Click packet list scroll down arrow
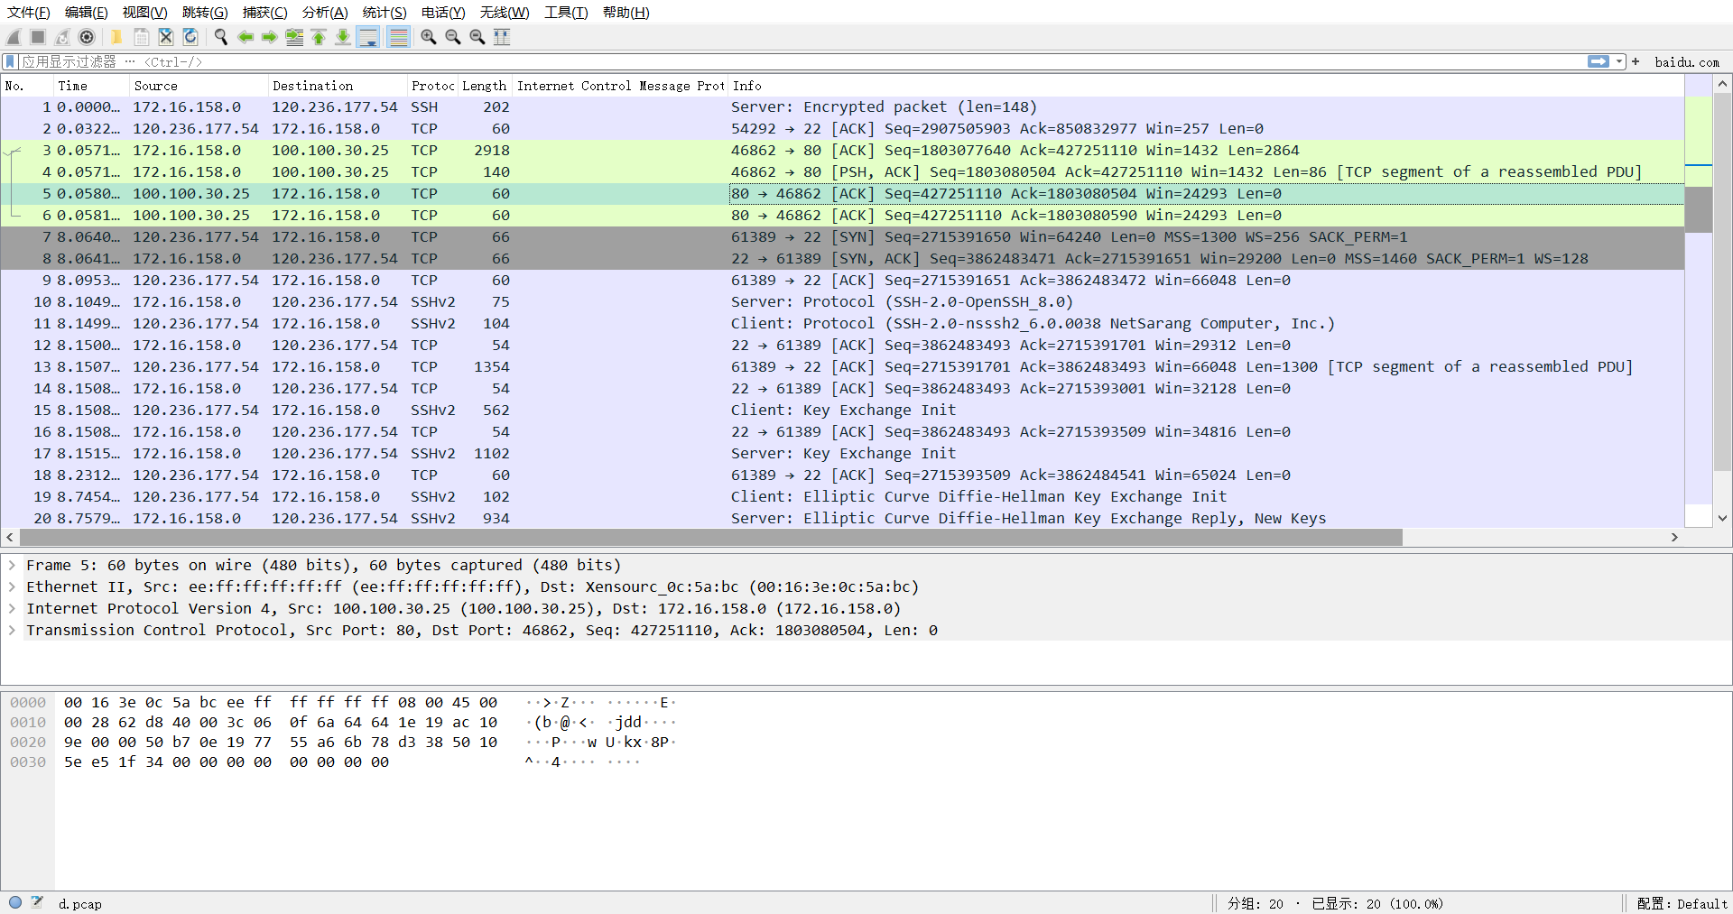1733x914 pixels. [1722, 518]
